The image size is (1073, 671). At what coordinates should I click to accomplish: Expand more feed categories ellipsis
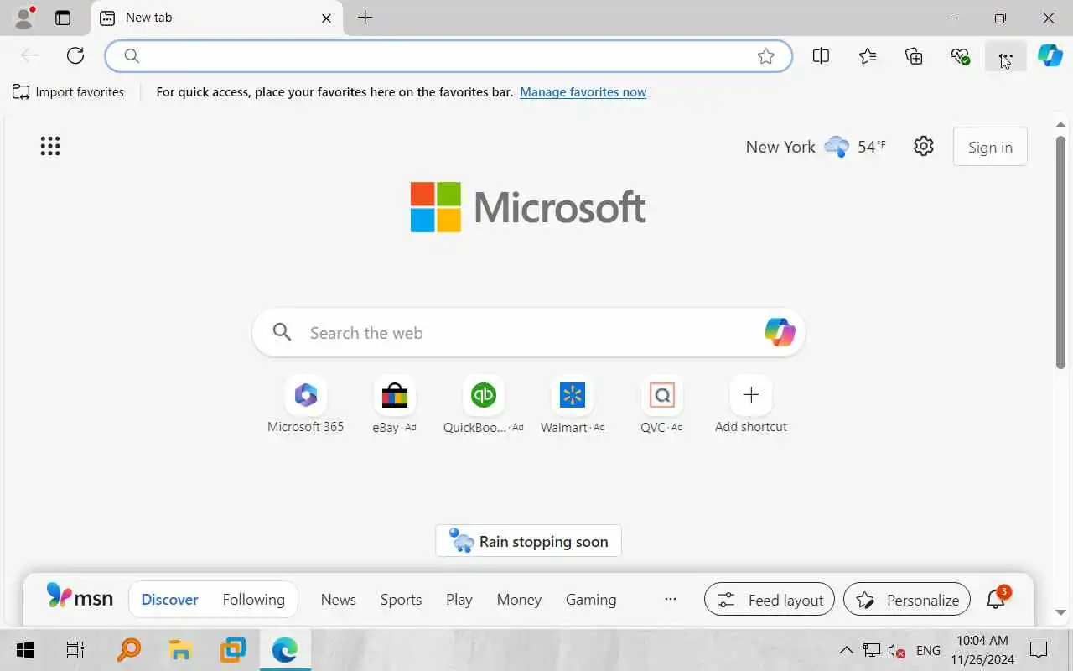pos(671,599)
